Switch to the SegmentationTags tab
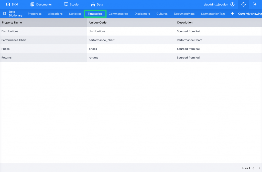Image resolution: width=262 pixels, height=172 pixels. pos(213,14)
